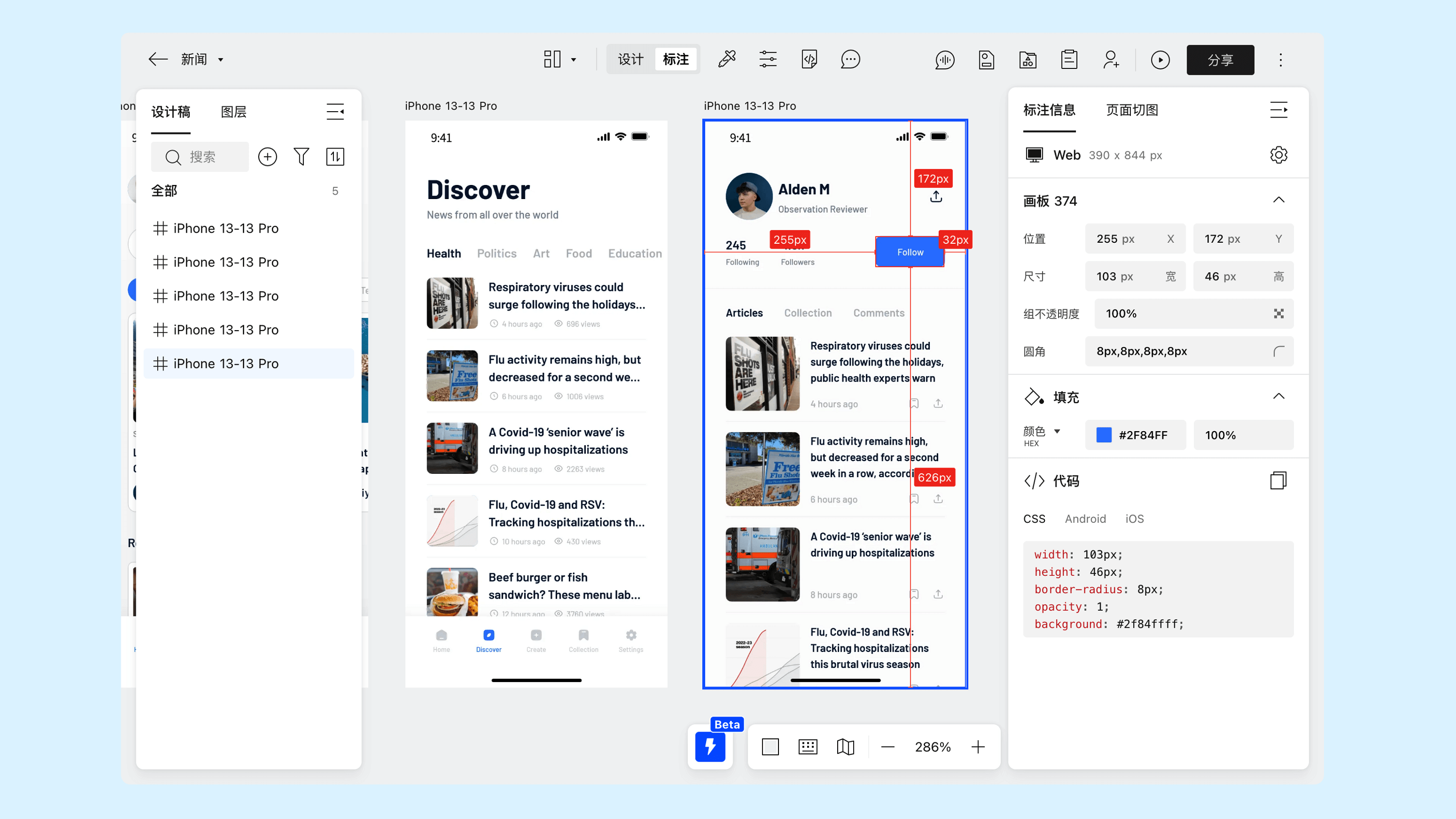Click the blue Follow button on the artboard

click(909, 252)
